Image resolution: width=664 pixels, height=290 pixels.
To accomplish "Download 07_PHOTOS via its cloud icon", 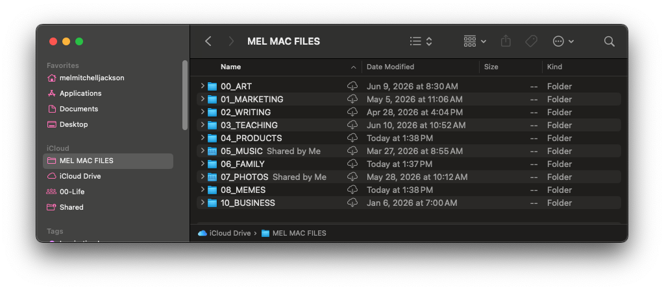I will (x=352, y=177).
